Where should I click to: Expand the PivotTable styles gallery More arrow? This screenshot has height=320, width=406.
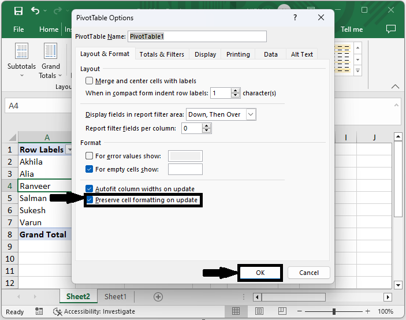(357, 70)
